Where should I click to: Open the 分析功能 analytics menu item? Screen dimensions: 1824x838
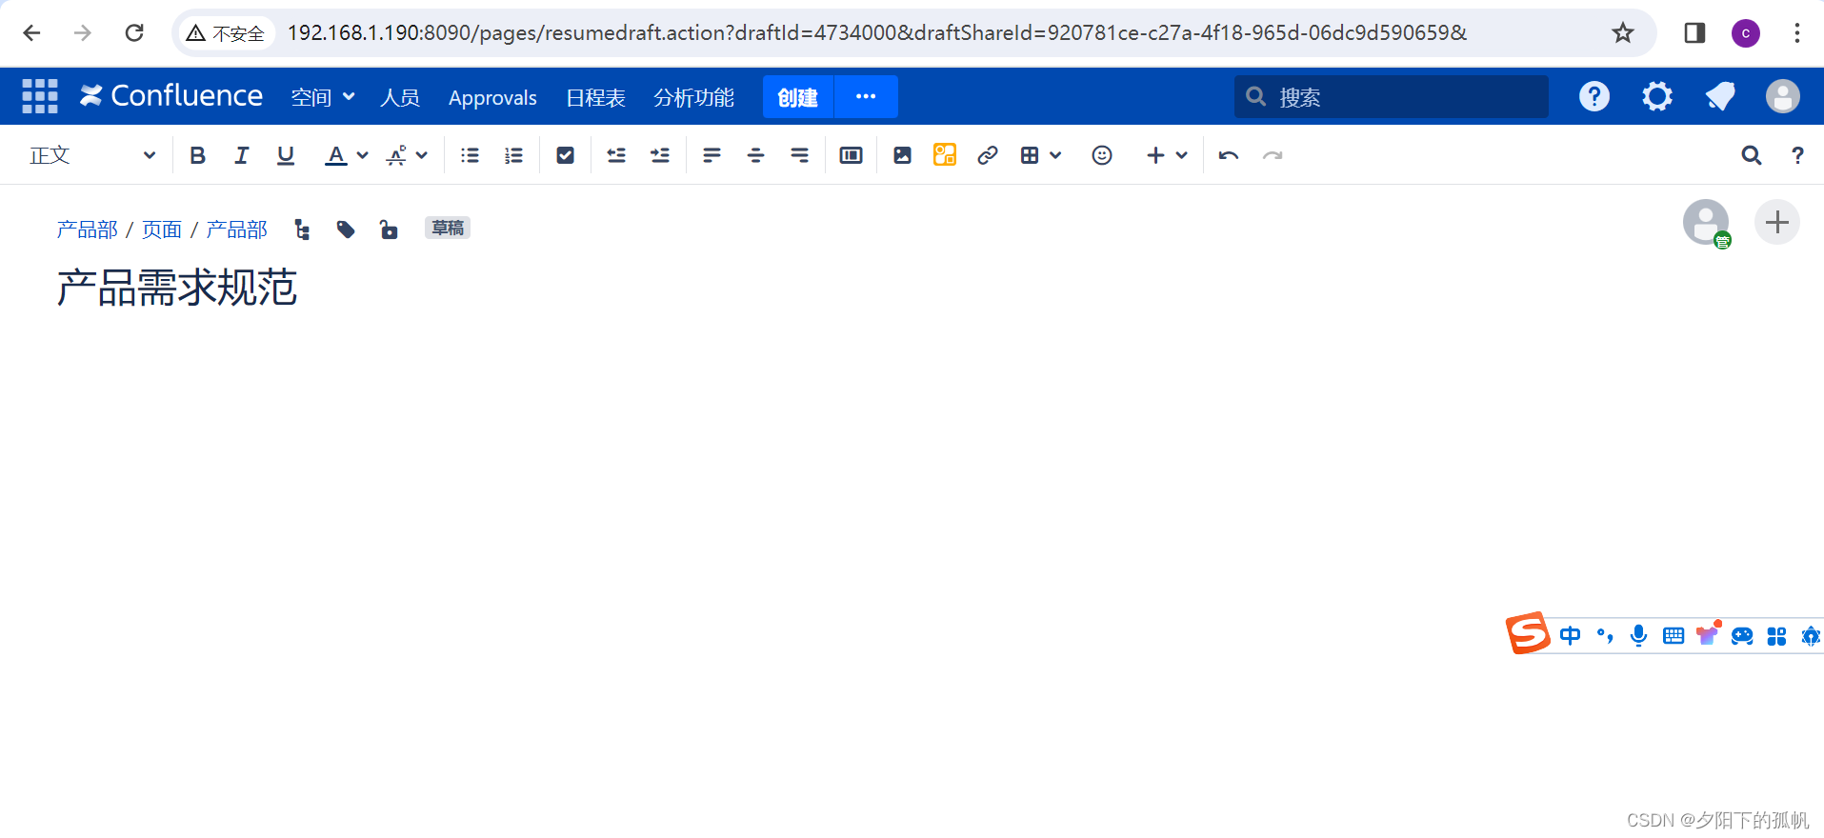[x=693, y=97]
